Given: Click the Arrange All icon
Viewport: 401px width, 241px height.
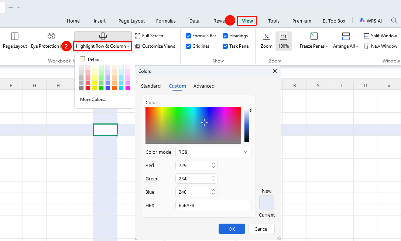Looking at the screenshot, I should [346, 36].
